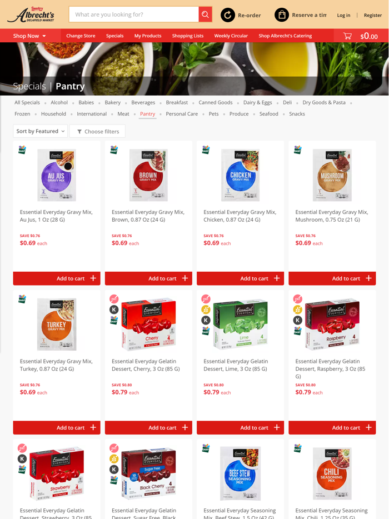Image resolution: width=389 pixels, height=519 pixels.
Task: Open the Weekly Circular menu item
Action: (x=231, y=36)
